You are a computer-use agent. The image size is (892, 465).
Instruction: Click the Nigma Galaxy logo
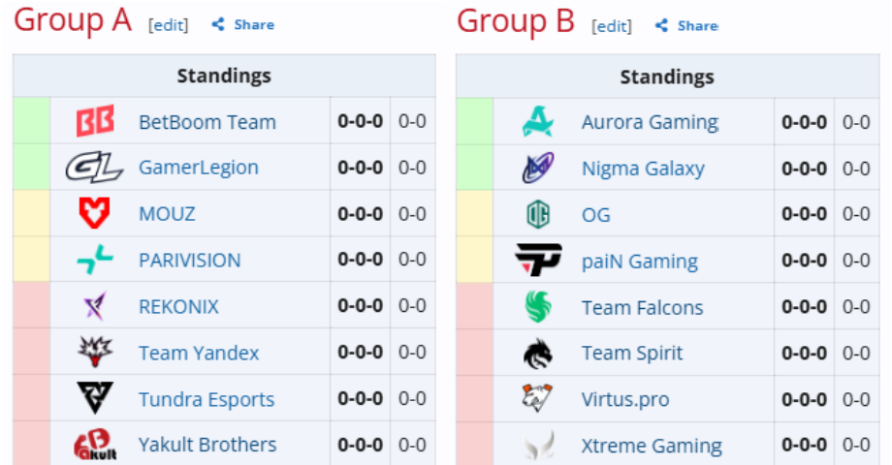coord(538,168)
